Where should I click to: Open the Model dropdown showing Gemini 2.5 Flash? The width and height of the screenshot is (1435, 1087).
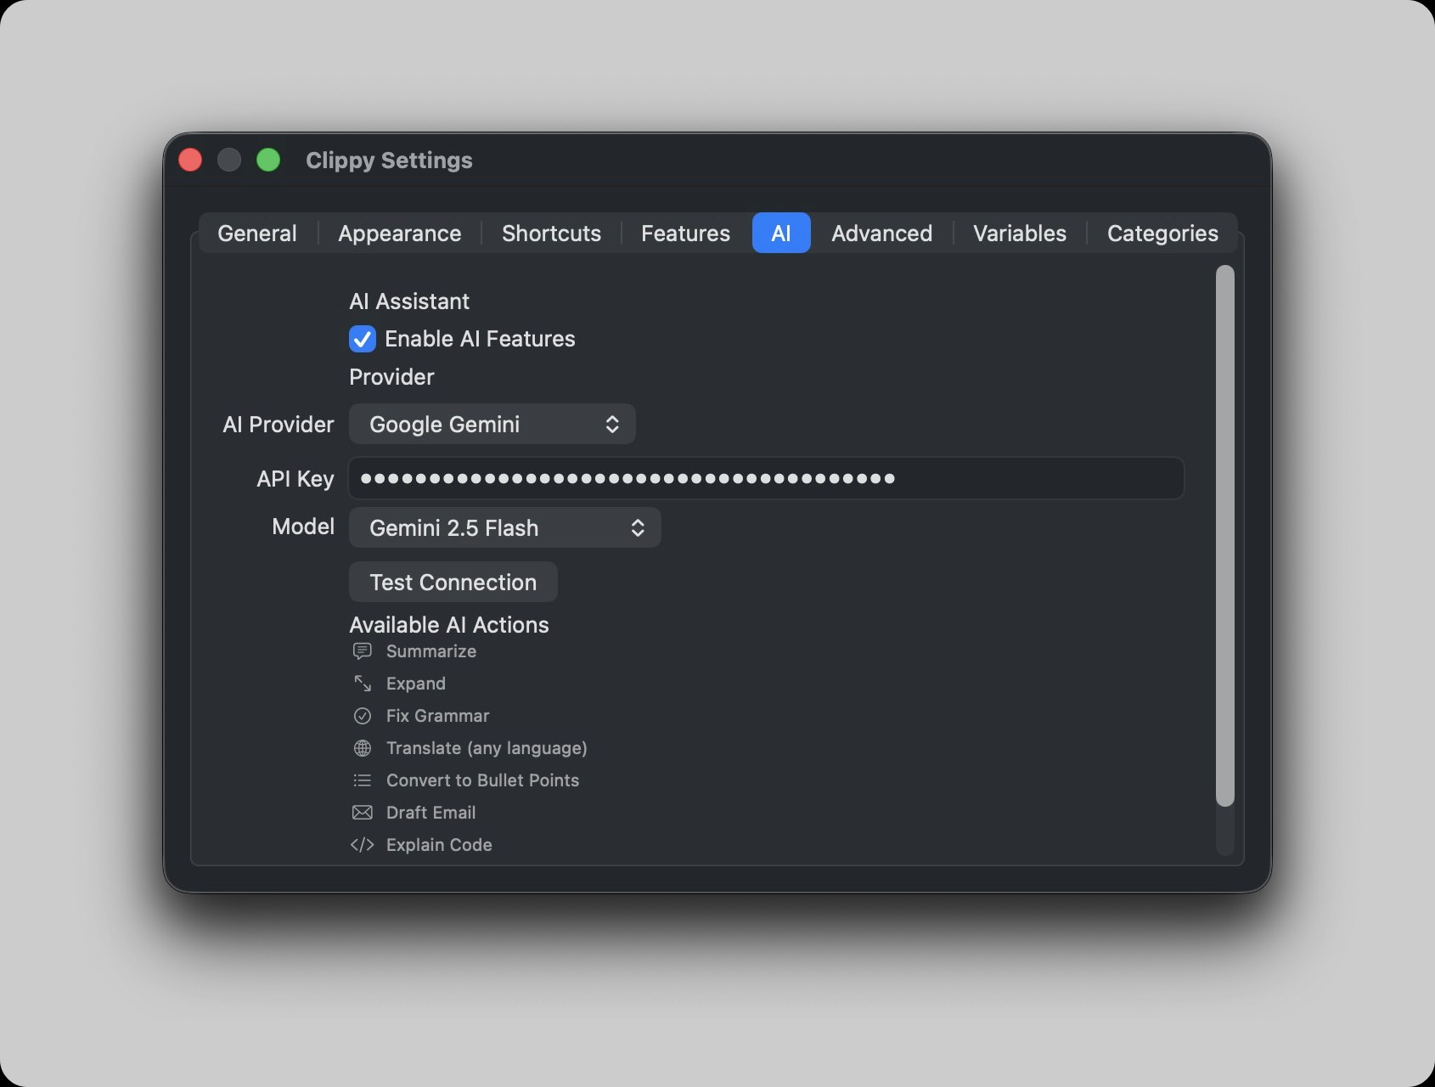pos(504,527)
